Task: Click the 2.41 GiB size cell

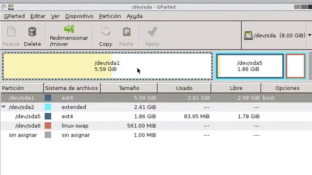Action: (145, 107)
